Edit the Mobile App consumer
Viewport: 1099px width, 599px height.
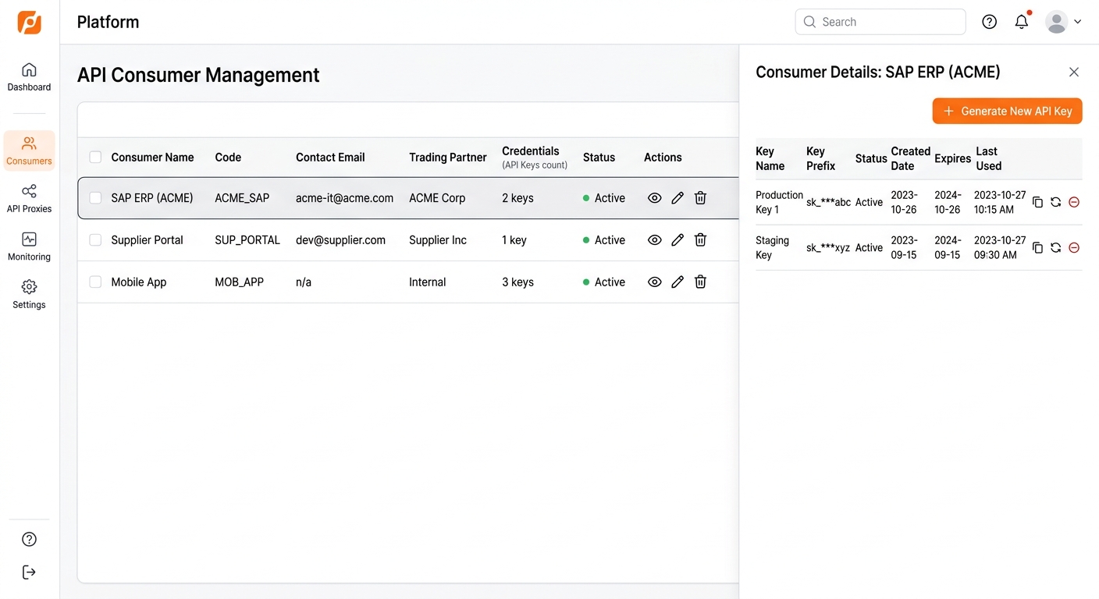pyautogui.click(x=678, y=282)
